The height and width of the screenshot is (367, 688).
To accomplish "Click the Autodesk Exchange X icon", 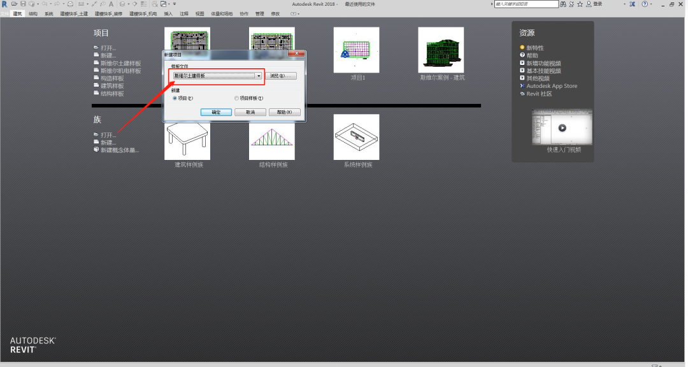I will (x=633, y=4).
